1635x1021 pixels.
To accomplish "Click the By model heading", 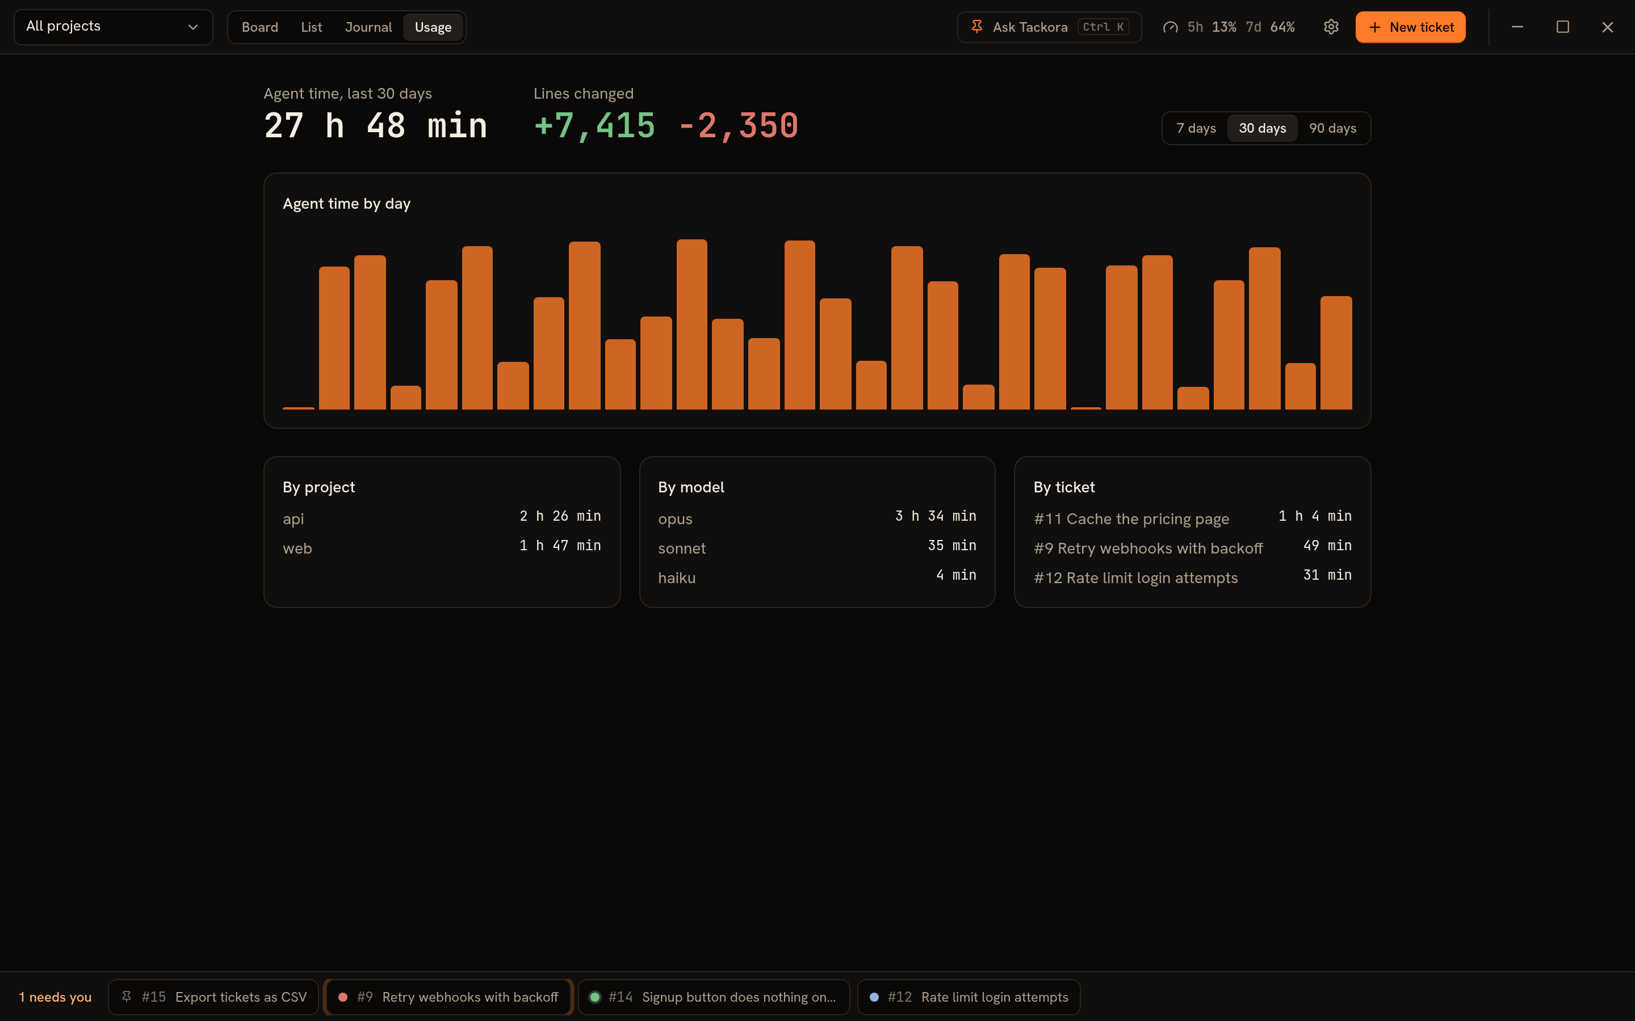I will [690, 487].
